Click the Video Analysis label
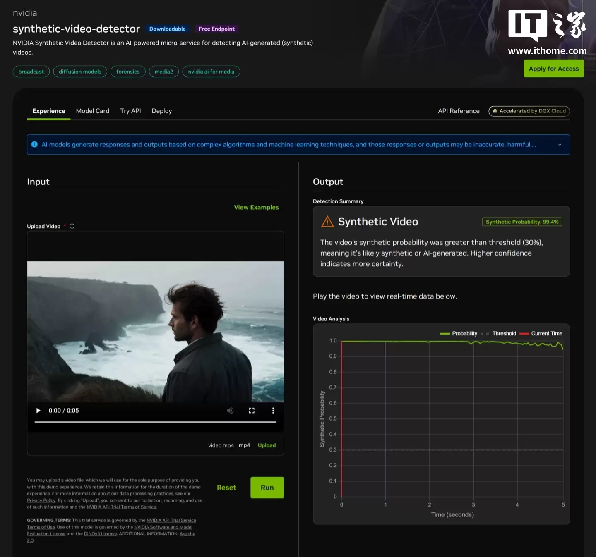The height and width of the screenshot is (557, 596). tap(331, 319)
